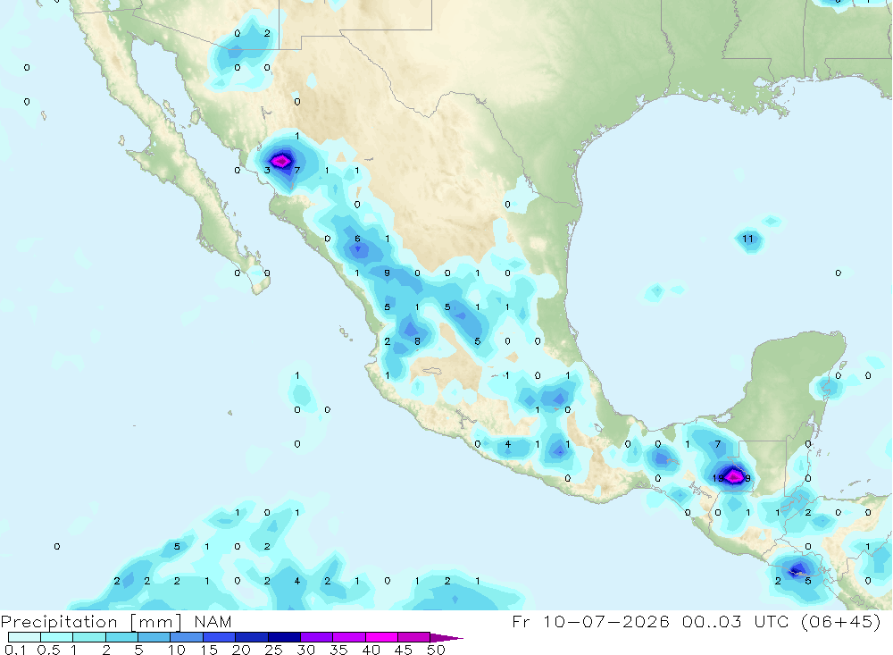Click the '8' precipitation value on the map

pyautogui.click(x=417, y=341)
